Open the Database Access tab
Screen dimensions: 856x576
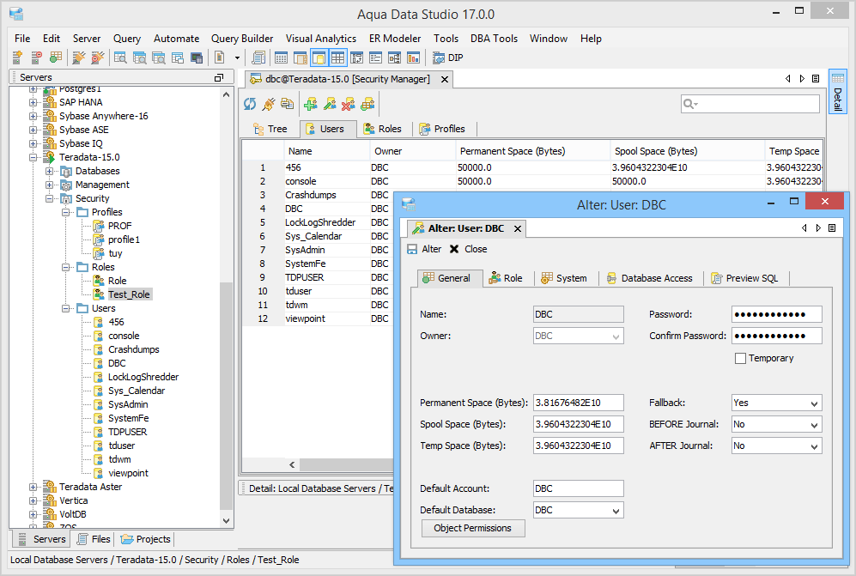coord(650,278)
